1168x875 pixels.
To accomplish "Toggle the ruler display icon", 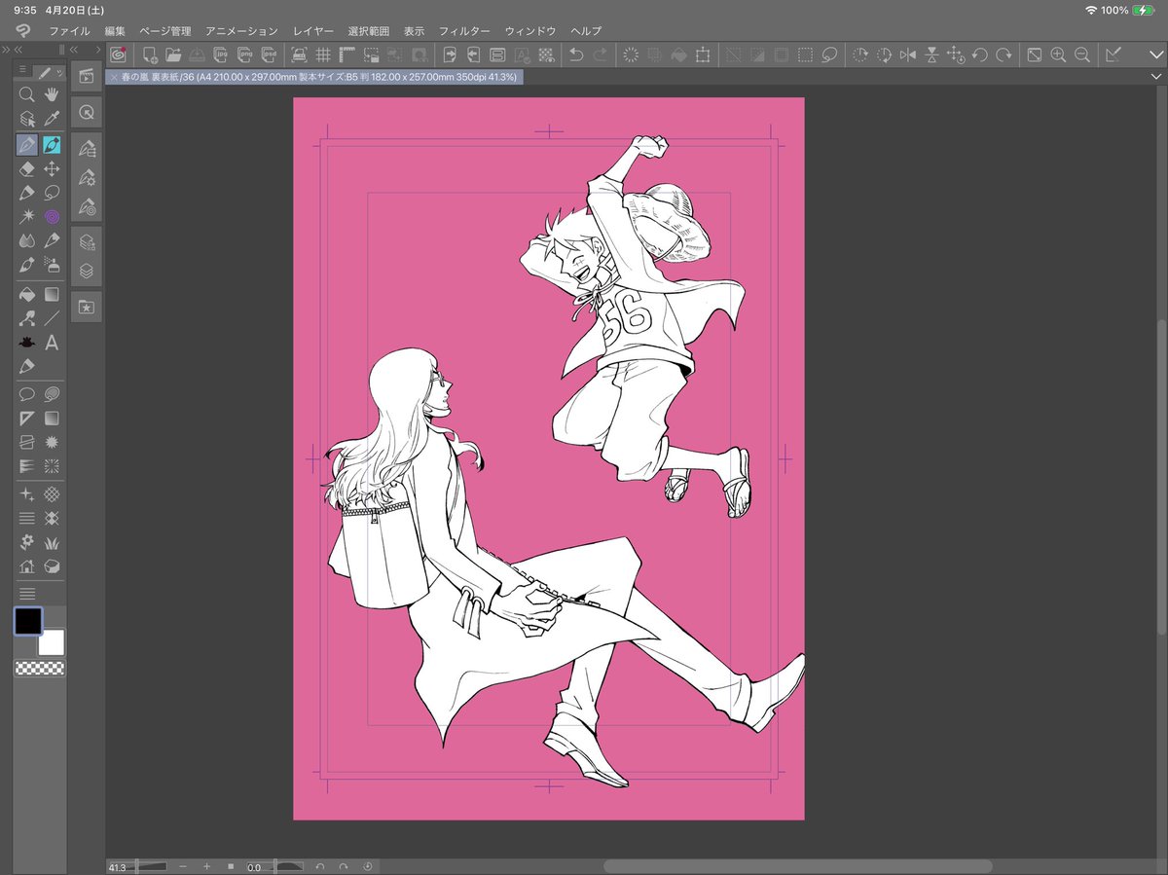I will [x=347, y=55].
